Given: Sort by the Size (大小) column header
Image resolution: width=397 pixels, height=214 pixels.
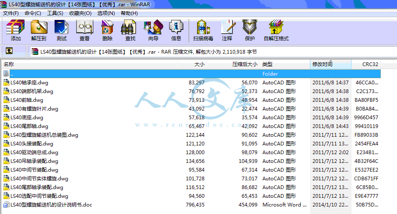Looking at the screenshot, I should 192,64.
